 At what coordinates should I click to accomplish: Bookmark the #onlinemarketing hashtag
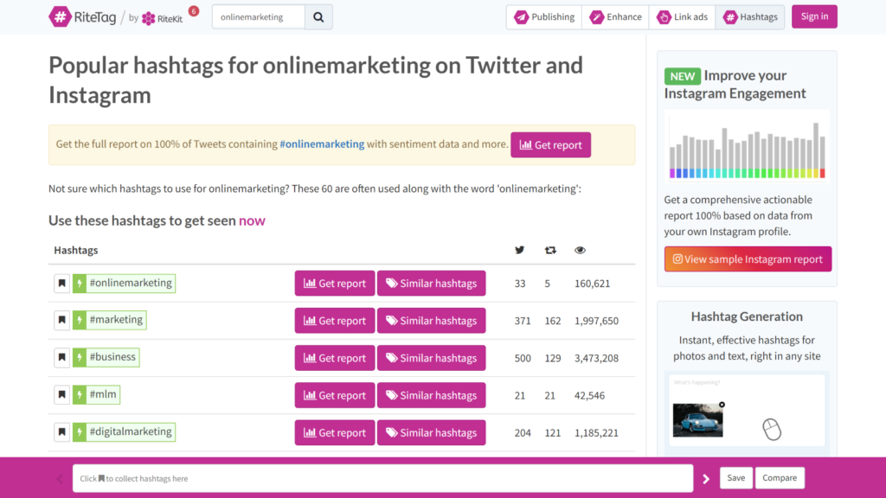[x=62, y=283]
